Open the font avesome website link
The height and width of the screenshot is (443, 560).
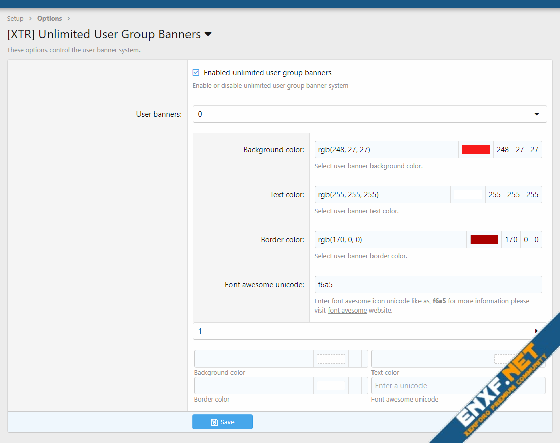(x=347, y=311)
